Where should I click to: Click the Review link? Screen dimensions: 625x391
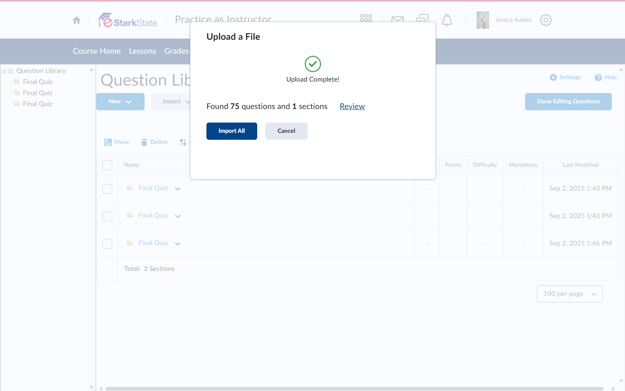[352, 107]
